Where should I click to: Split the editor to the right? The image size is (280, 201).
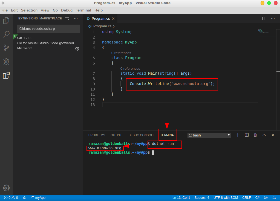(x=264, y=18)
